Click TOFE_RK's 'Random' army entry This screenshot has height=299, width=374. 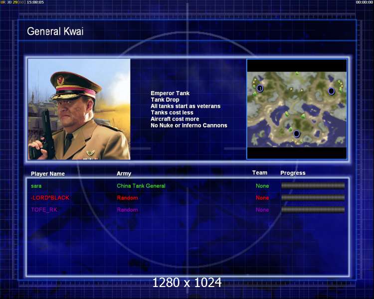click(x=127, y=210)
